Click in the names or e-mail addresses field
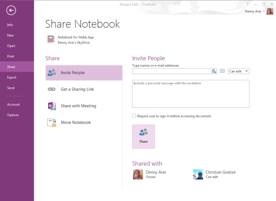 pos(172,71)
